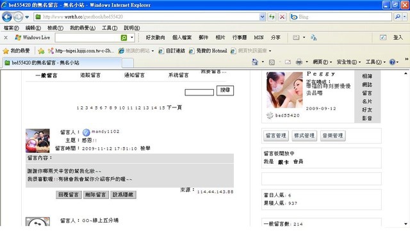
Task: Click the 搜尋 search button
Action: (225, 90)
